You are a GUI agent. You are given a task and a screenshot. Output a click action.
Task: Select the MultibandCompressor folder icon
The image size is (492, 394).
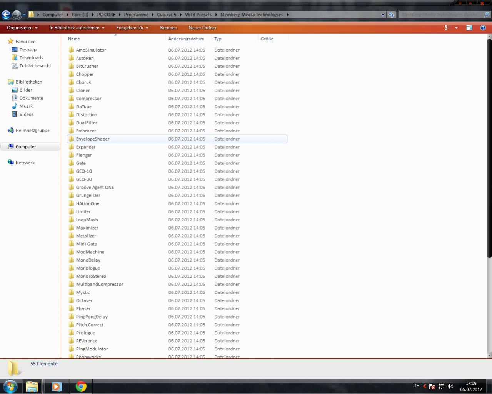pyautogui.click(x=71, y=284)
